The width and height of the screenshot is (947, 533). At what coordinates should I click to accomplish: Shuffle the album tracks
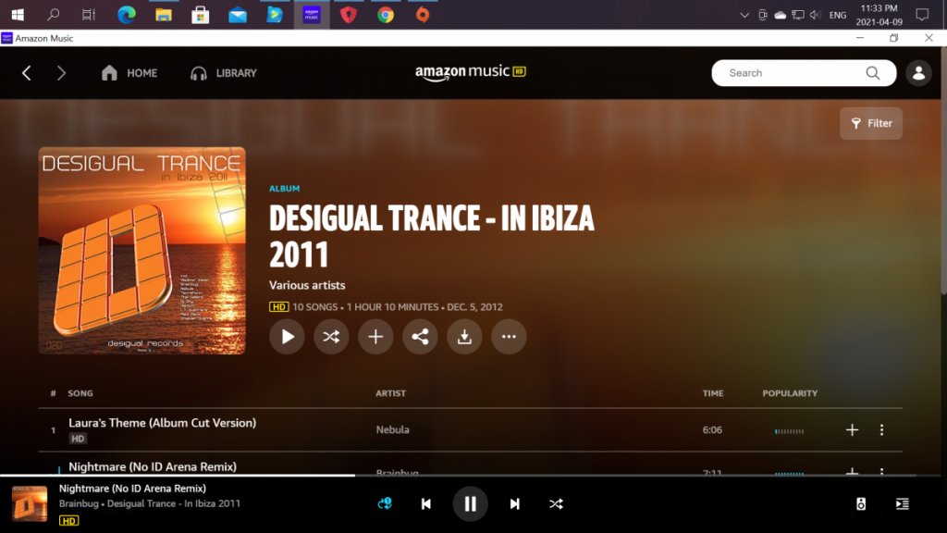coord(331,337)
